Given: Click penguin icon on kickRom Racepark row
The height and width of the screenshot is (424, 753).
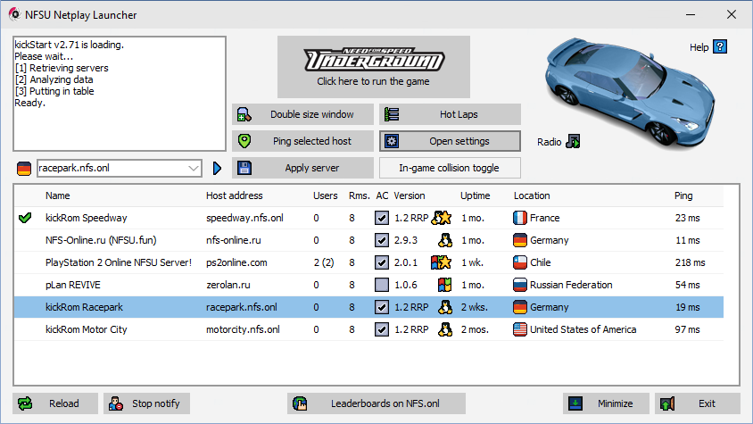Looking at the screenshot, I should [444, 307].
